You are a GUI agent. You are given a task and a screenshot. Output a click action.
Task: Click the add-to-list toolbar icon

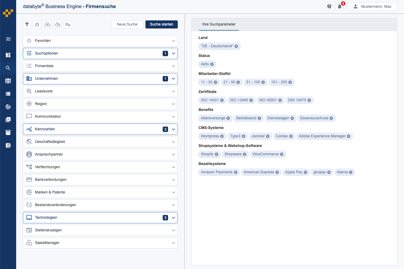point(68,24)
